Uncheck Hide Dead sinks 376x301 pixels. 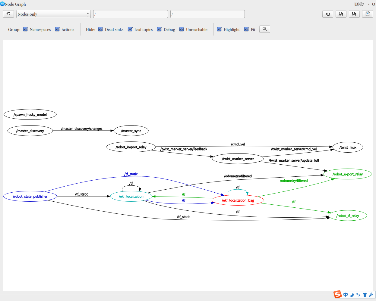[x=101, y=29]
